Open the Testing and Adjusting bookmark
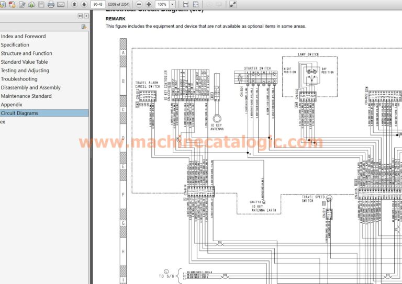 click(25, 71)
